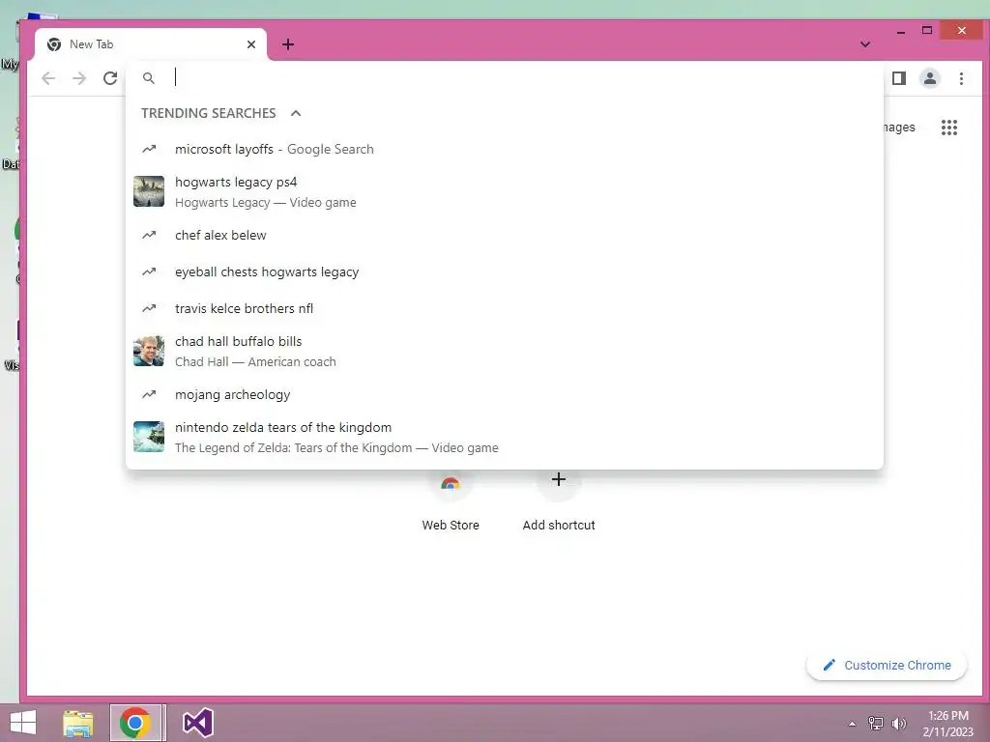
Task: Open the tab search chevron
Action: (865, 44)
